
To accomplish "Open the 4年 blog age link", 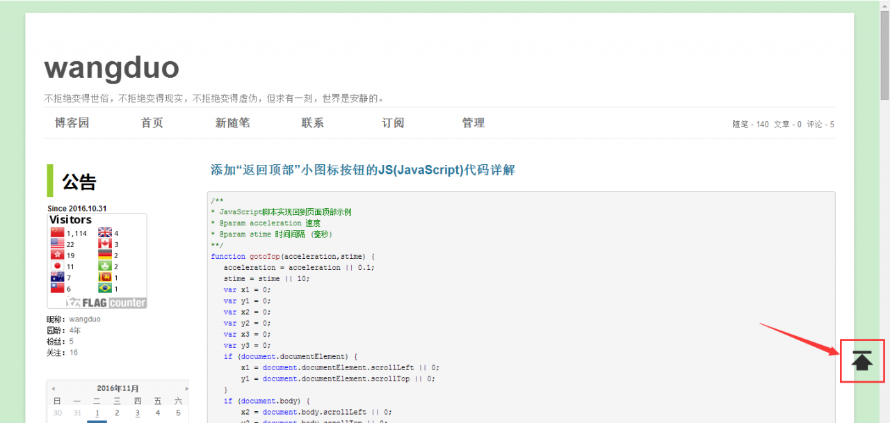I will (74, 330).
